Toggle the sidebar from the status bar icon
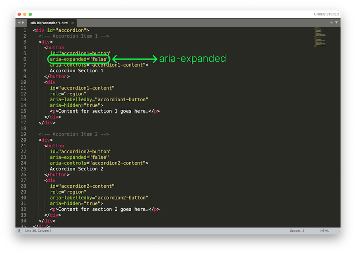The image size is (356, 254). point(20,231)
